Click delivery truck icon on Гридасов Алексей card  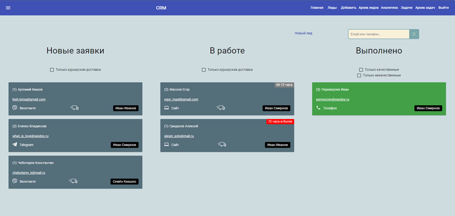[222, 144]
